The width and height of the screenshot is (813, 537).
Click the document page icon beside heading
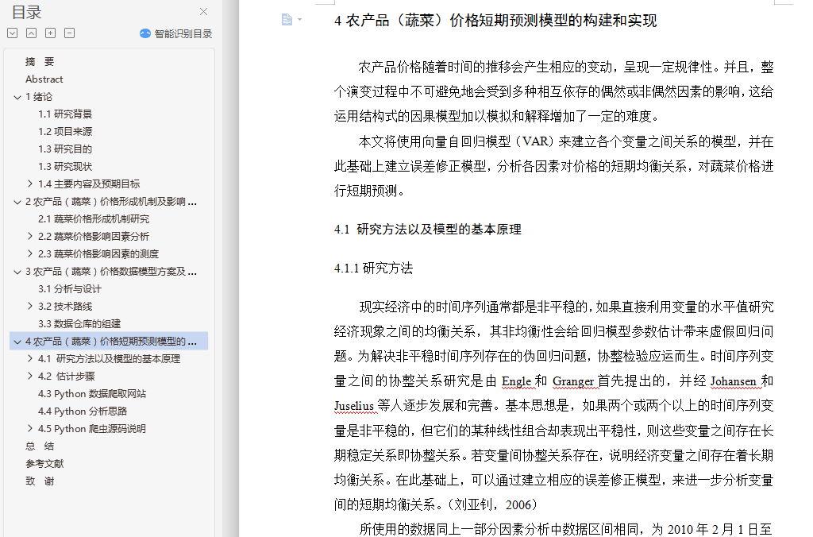click(287, 20)
